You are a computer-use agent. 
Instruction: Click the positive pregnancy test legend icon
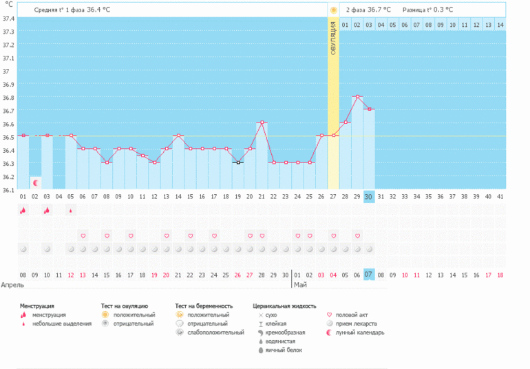coord(179,315)
